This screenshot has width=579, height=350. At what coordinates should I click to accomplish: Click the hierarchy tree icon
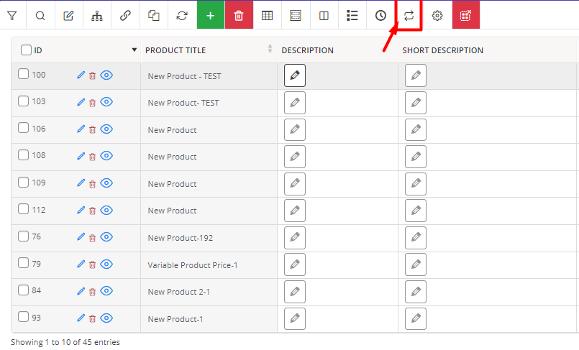[x=97, y=16]
